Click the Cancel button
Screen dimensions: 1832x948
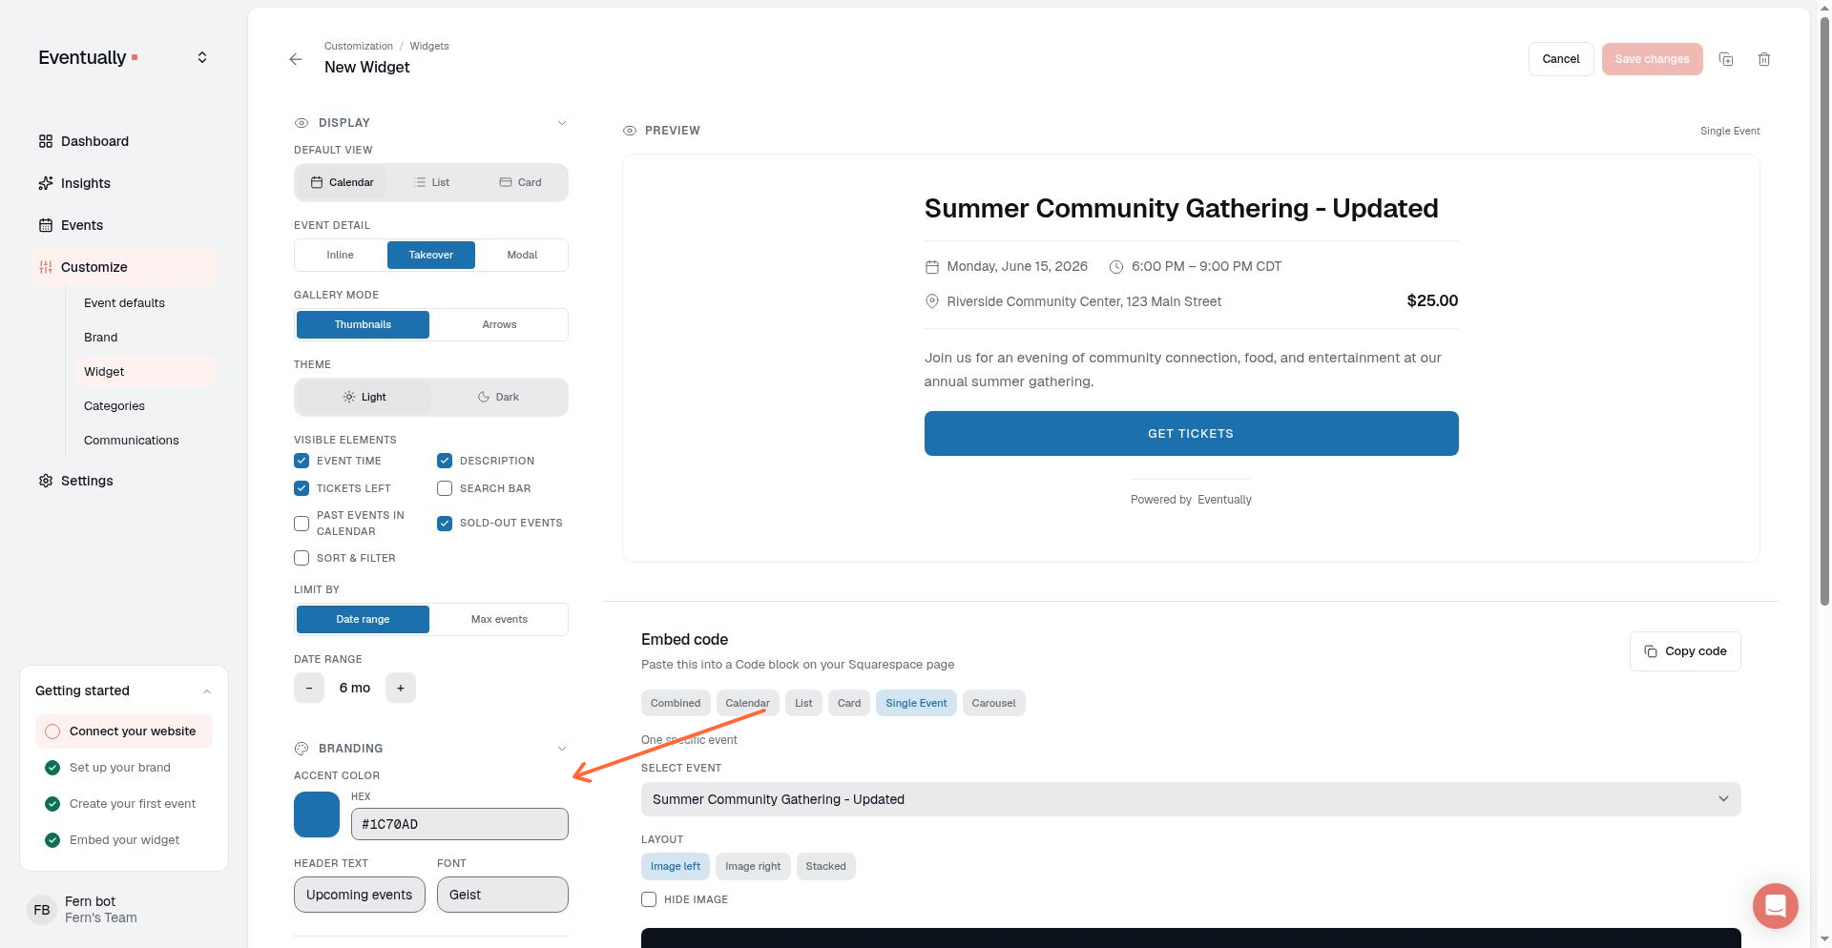[1561, 59]
